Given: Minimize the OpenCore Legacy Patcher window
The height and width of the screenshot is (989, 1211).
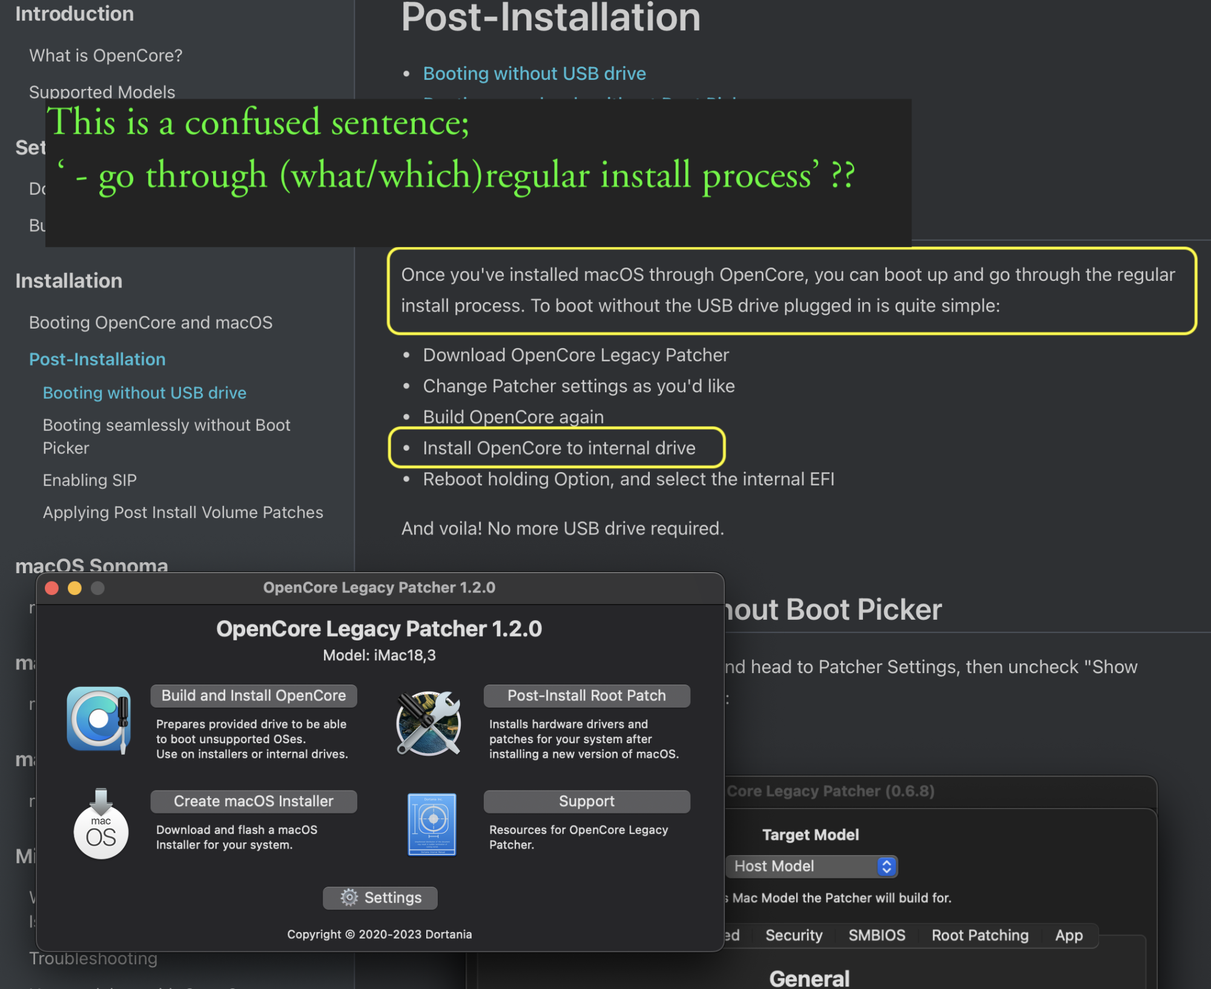Looking at the screenshot, I should click(x=74, y=588).
